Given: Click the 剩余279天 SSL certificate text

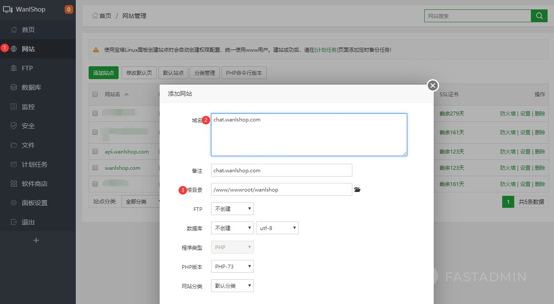Looking at the screenshot, I should (x=452, y=114).
